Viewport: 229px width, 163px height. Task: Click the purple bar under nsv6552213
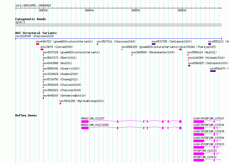(x=210, y=44)
